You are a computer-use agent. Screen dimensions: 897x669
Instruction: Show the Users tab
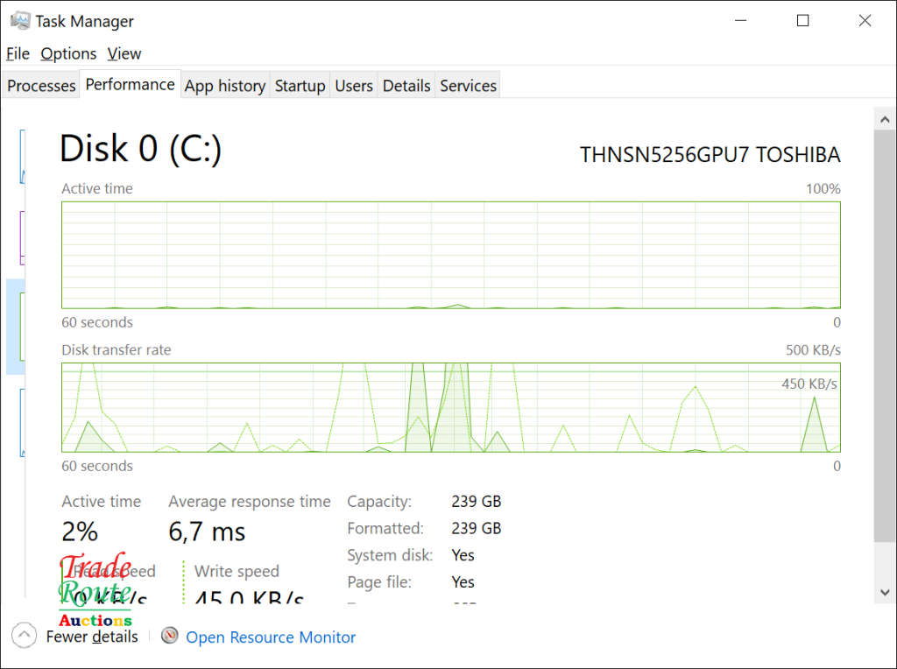354,86
